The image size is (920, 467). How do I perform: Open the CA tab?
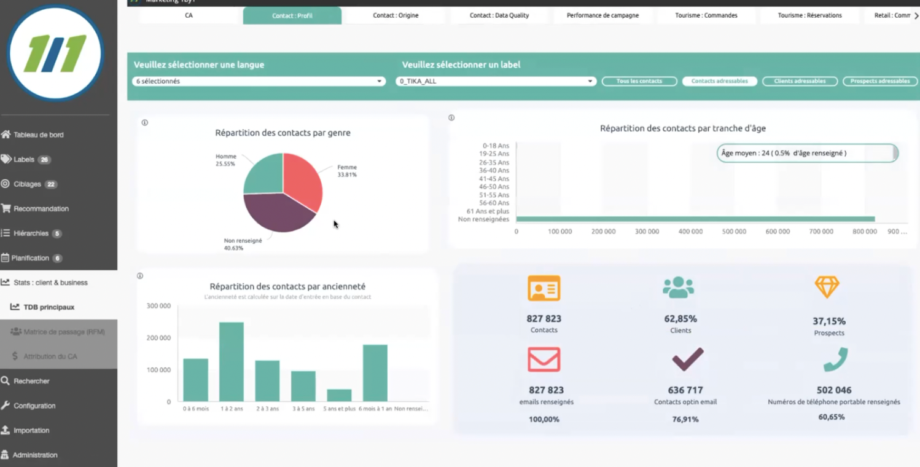tap(189, 15)
